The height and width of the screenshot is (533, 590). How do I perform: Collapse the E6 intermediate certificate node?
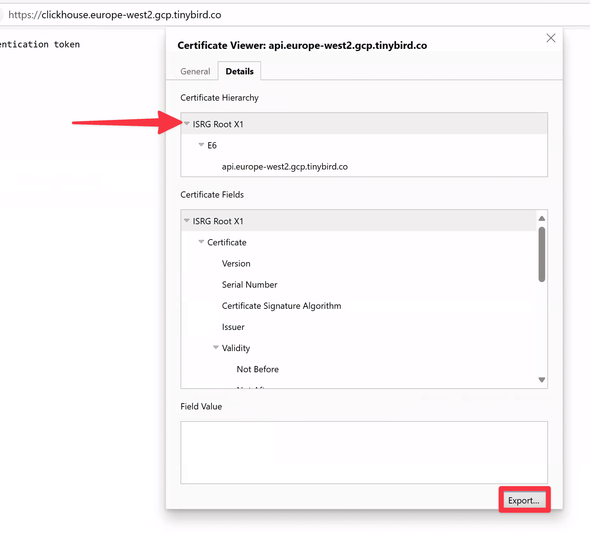tap(201, 145)
